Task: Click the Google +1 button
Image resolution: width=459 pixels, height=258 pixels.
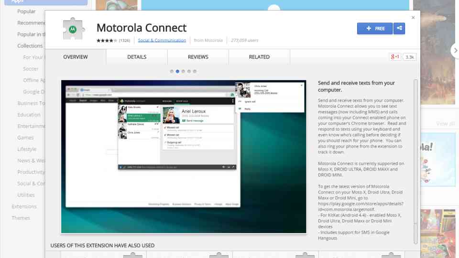Action: (394, 57)
